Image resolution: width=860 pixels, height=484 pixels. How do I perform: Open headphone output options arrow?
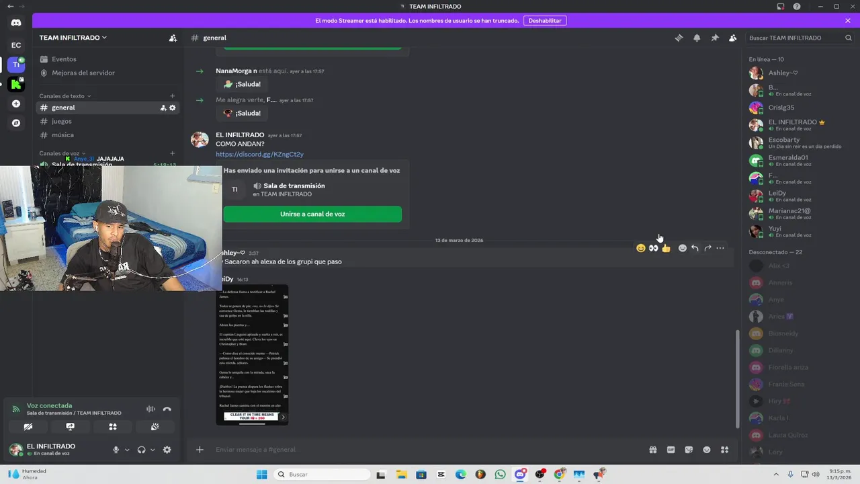point(153,450)
